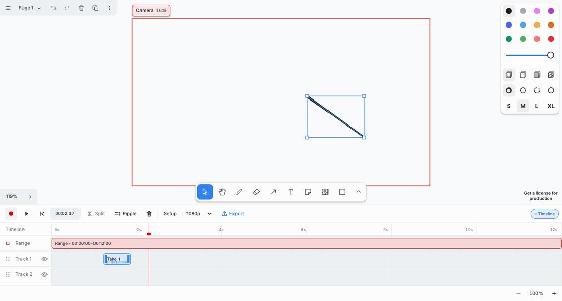Select the Image/media tool
Screen dimensions: 562x301
[x=325, y=192]
